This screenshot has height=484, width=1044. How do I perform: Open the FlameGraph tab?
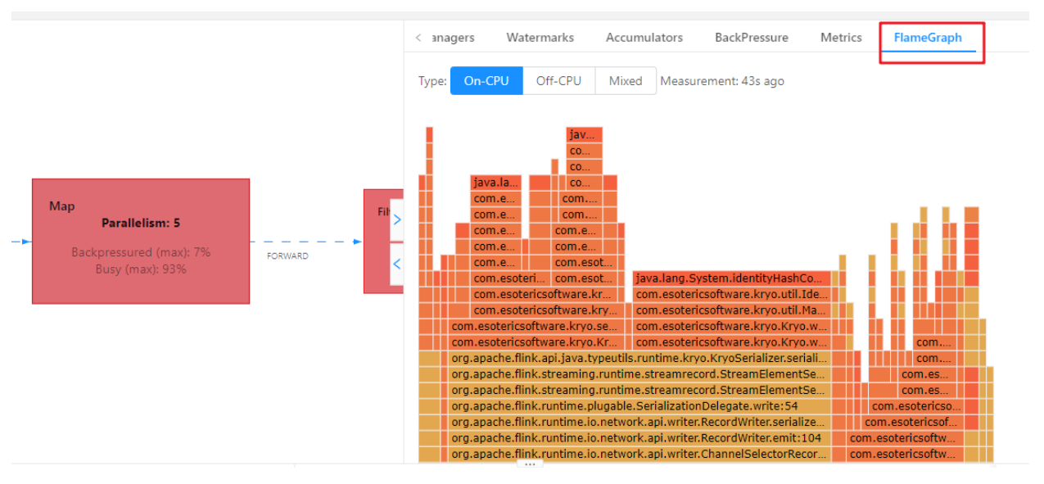[928, 38]
